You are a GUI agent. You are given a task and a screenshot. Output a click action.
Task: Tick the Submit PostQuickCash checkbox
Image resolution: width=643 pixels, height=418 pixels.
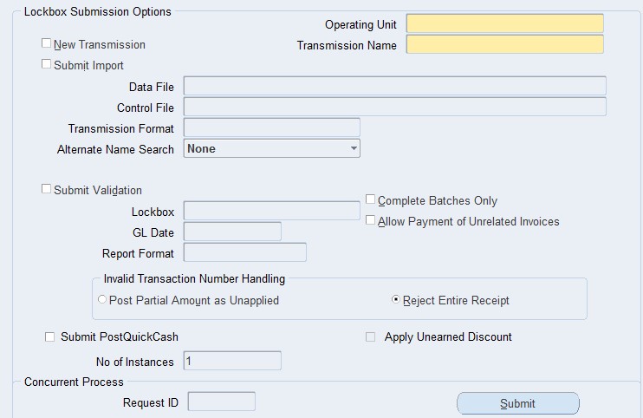coord(49,336)
